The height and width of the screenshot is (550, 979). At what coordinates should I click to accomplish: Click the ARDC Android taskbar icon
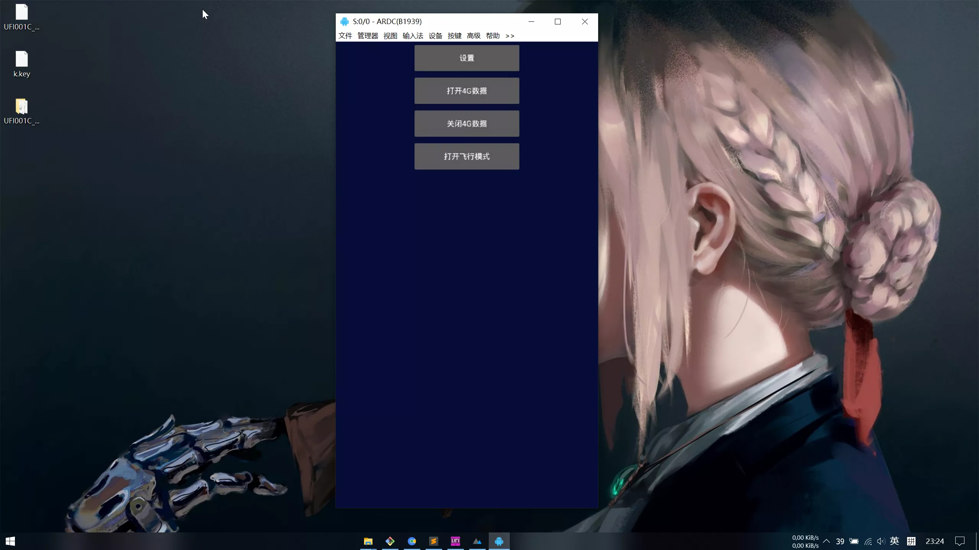coord(499,541)
